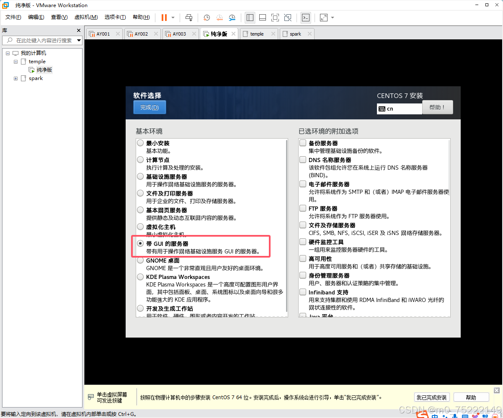503x418 pixels.
Task: Open the 帮助(H) menu
Action: pos(141,17)
